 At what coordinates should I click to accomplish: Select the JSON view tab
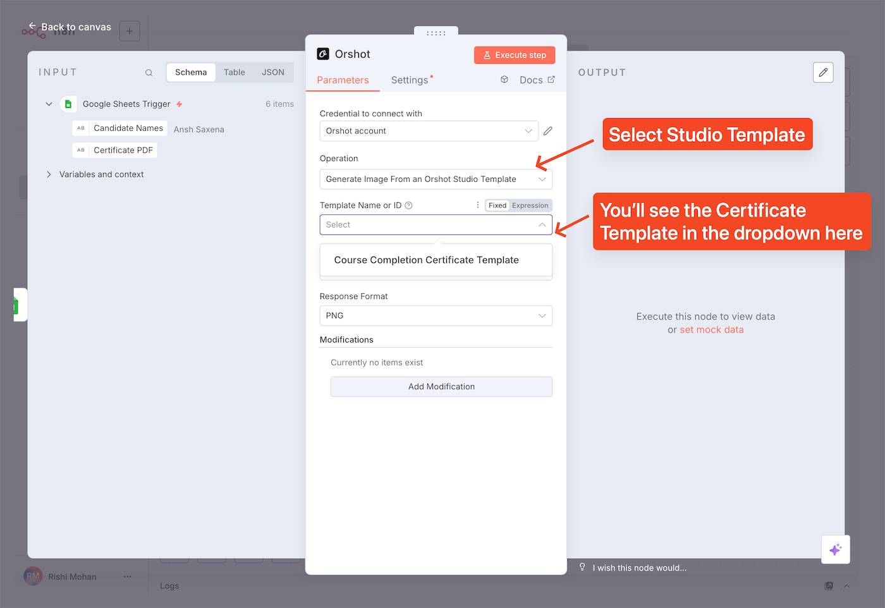tap(273, 73)
